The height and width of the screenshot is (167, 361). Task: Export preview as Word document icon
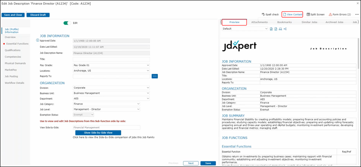[x=271, y=29]
